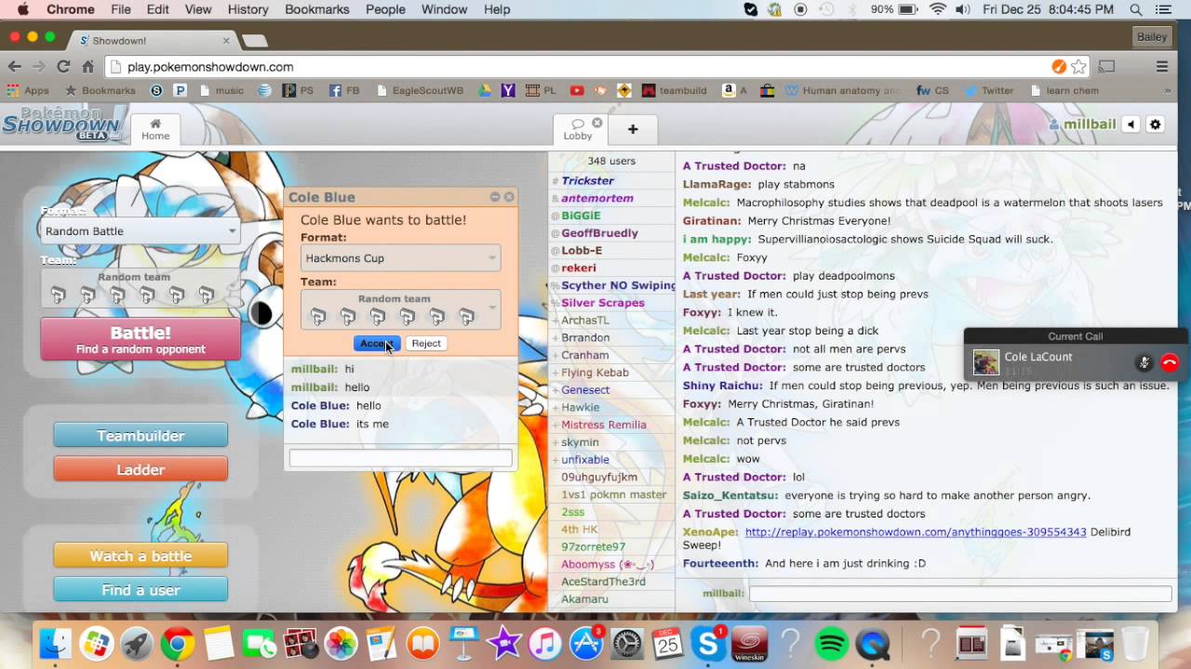
Task: Click Battle! Find a random opponent
Action: point(141,339)
